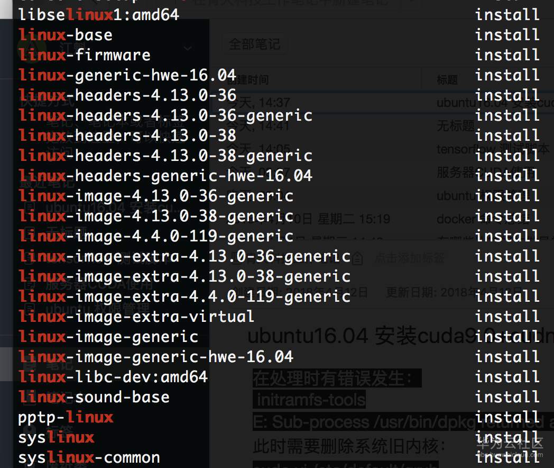Select the linux-firmware package name
The width and height of the screenshot is (554, 468).
pyautogui.click(x=85, y=55)
